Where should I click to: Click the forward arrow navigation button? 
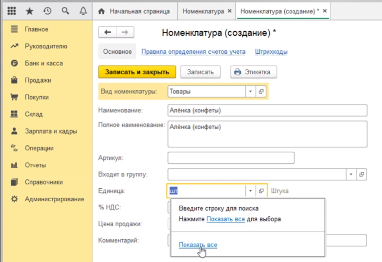(125, 33)
